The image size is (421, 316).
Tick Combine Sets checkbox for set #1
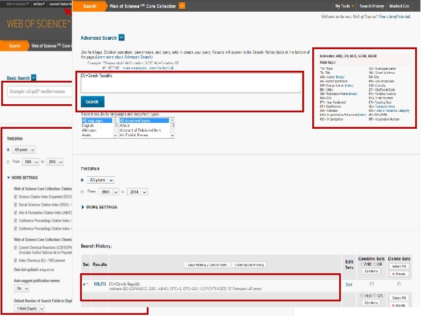[372, 284]
